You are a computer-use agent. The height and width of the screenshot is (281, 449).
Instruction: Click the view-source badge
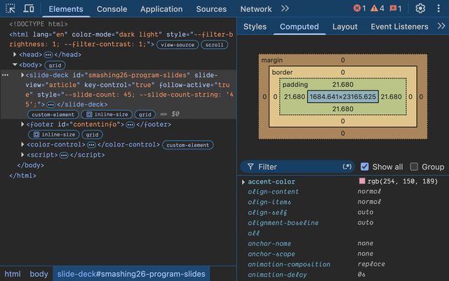click(x=177, y=45)
